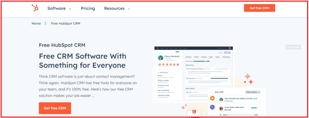309x118 pixels.
Task: Click the user avatar in illustration top bar
Action: pyautogui.click(x=230, y=48)
